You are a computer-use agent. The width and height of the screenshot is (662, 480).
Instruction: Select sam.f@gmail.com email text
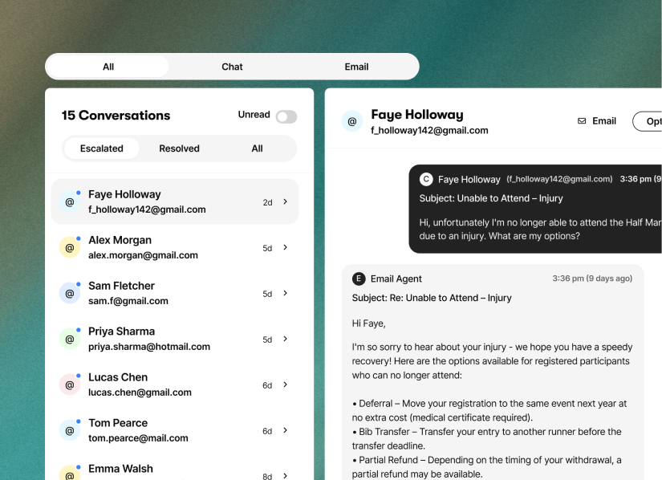[x=128, y=301]
